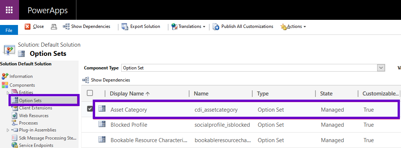Select Entities in the solution tree
The width and height of the screenshot is (401, 148).
point(26,92)
